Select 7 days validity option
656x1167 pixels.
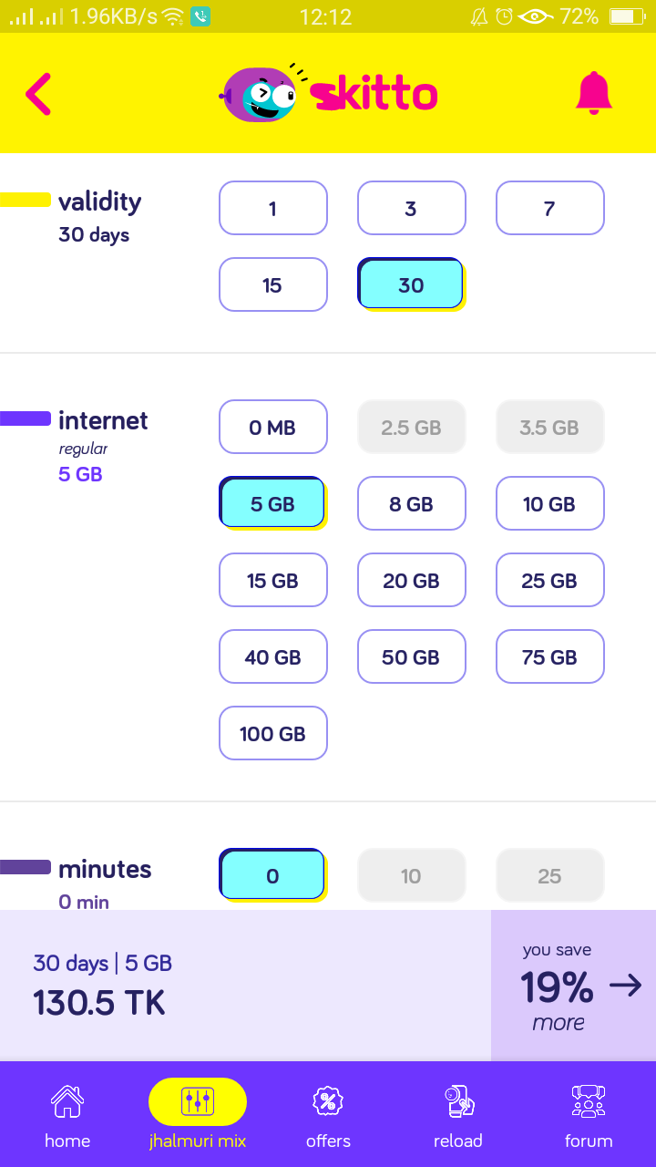[x=549, y=208]
